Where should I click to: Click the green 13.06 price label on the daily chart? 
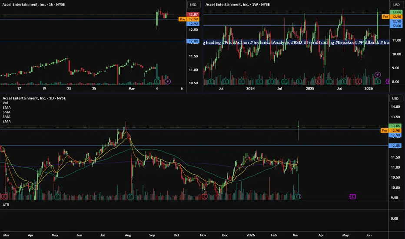point(395,126)
